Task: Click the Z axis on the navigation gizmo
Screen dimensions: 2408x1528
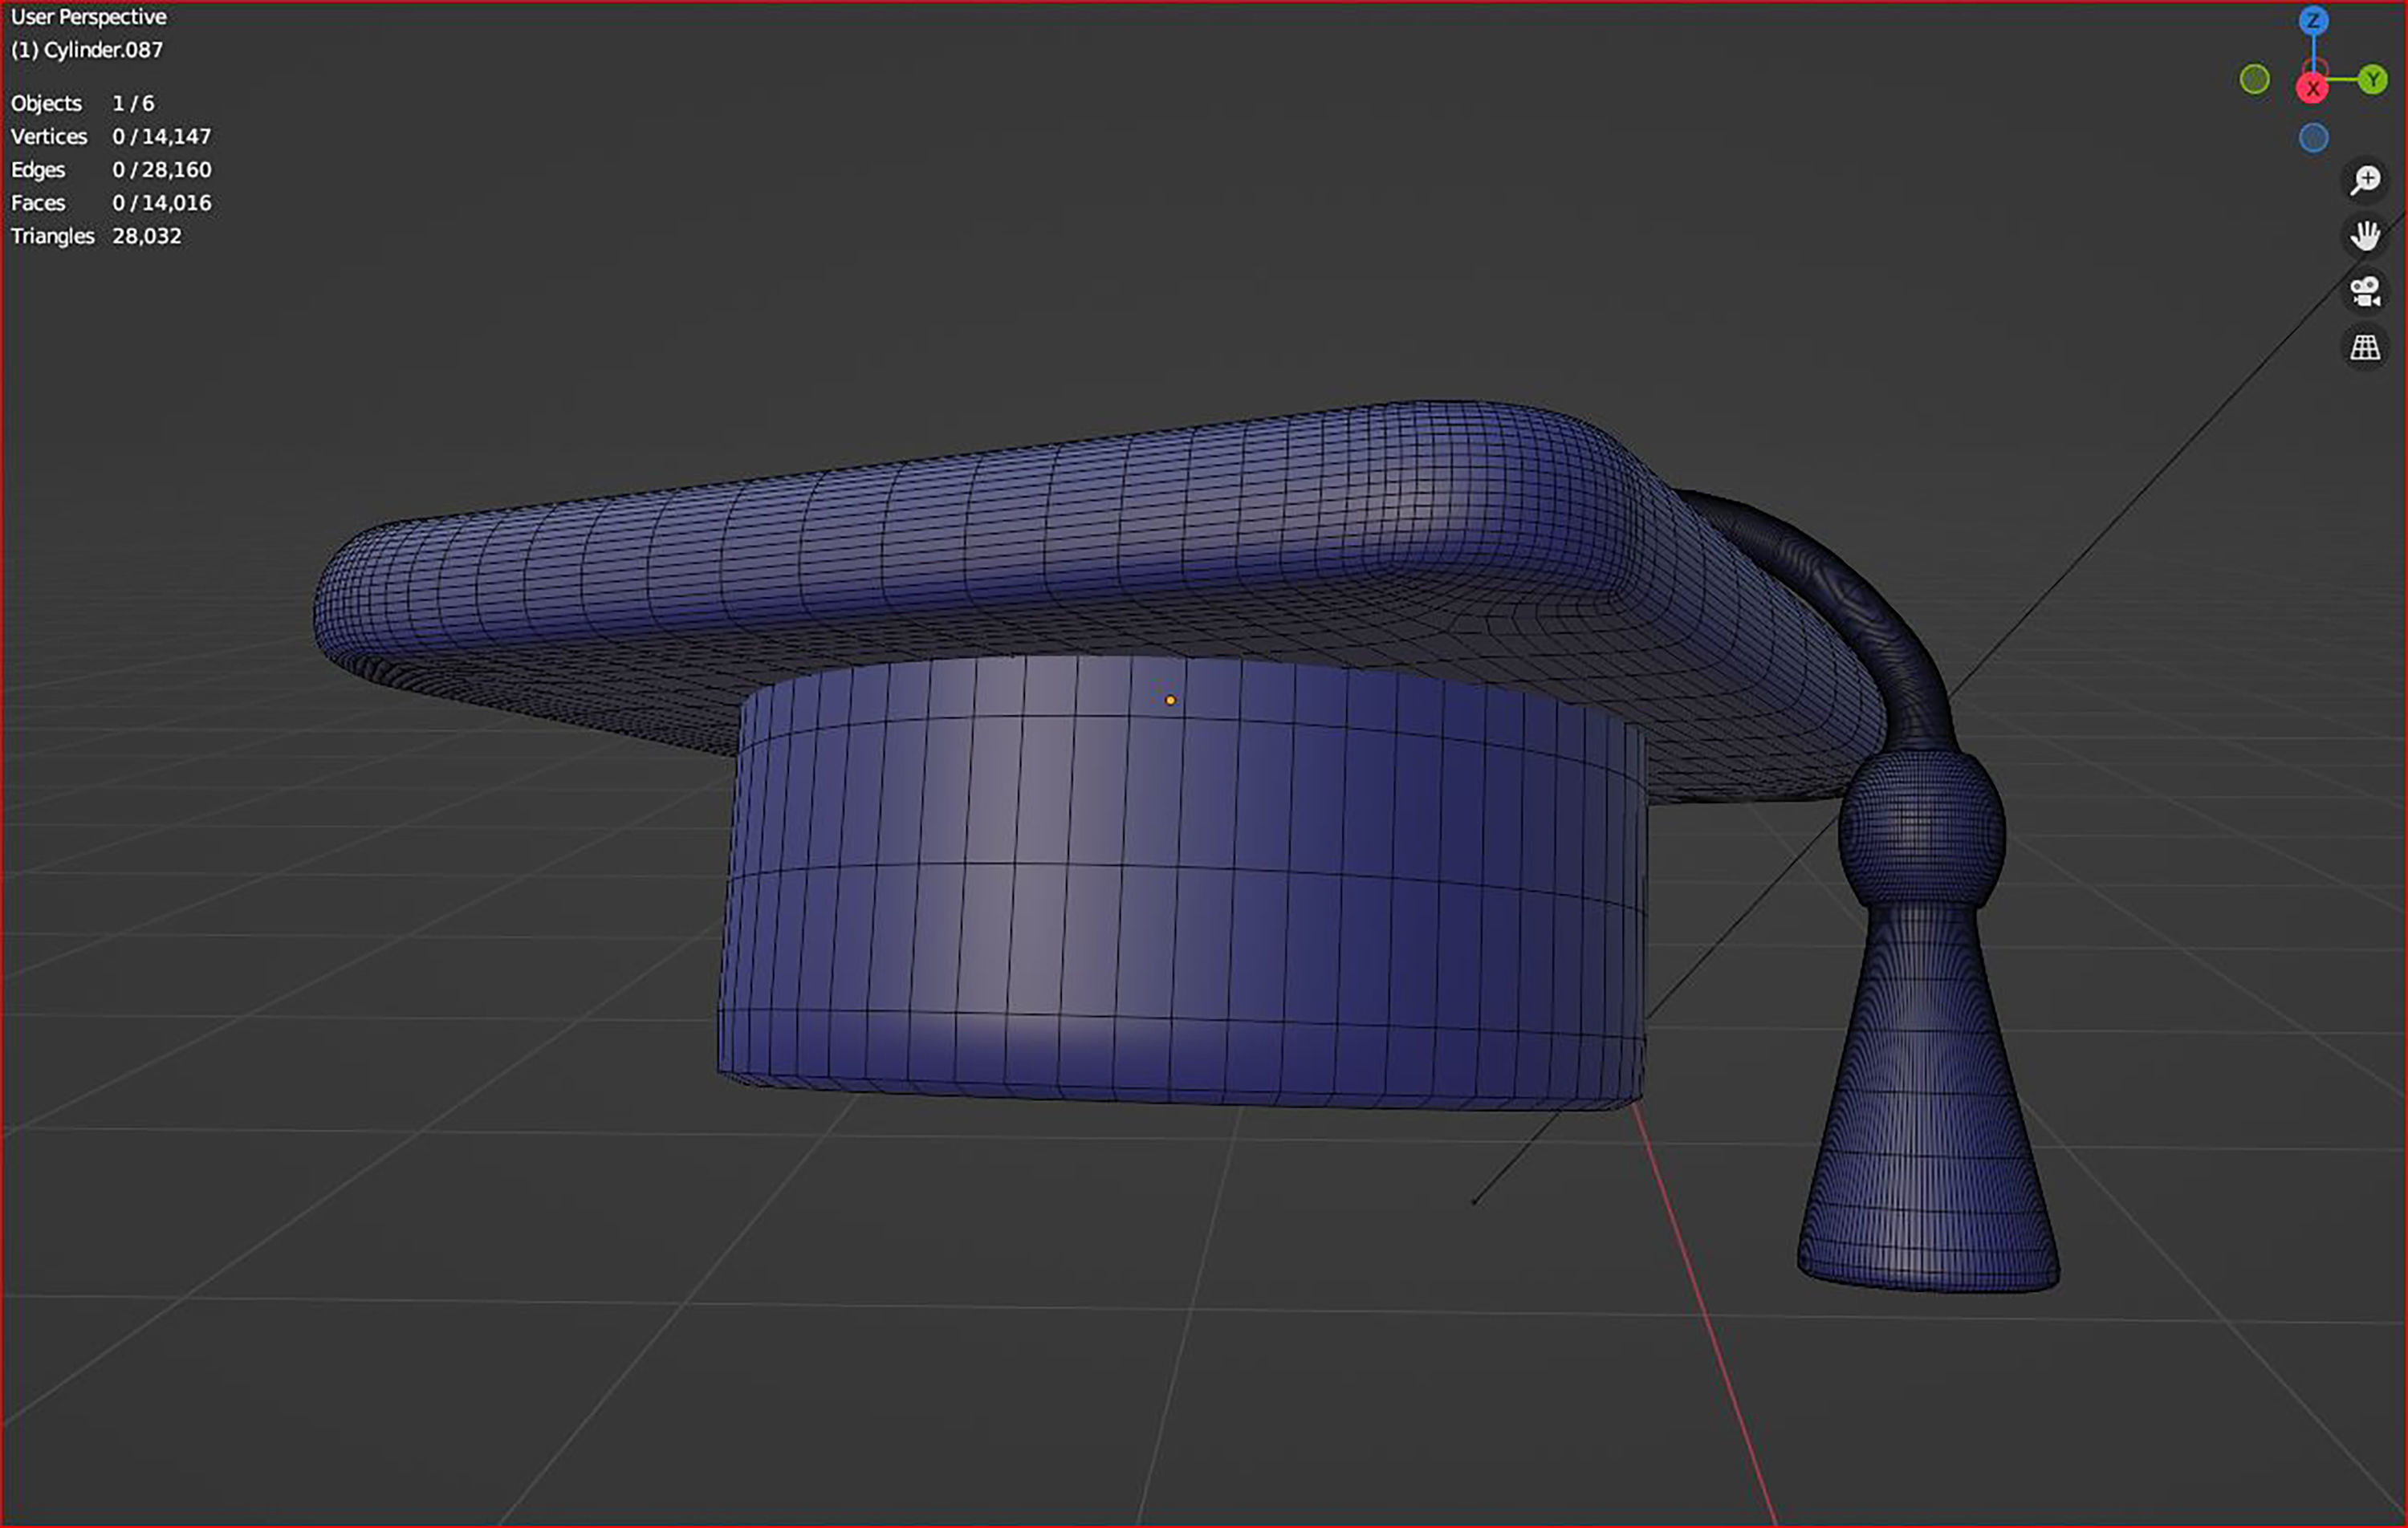Action: (2313, 21)
